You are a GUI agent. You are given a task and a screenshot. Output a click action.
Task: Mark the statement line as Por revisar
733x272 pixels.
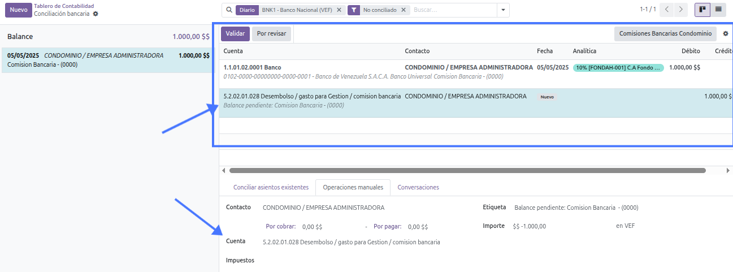pos(271,34)
